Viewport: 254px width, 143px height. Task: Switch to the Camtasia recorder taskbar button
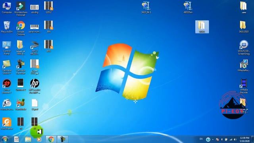(63, 139)
